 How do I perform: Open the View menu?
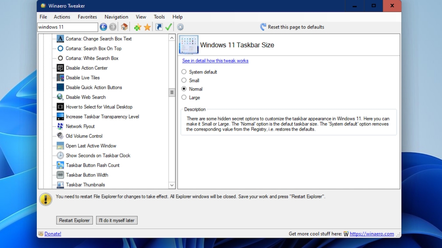[x=140, y=17]
